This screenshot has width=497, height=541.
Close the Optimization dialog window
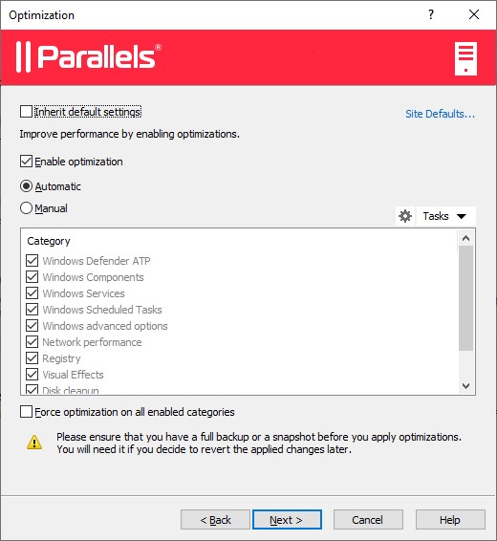pos(474,14)
